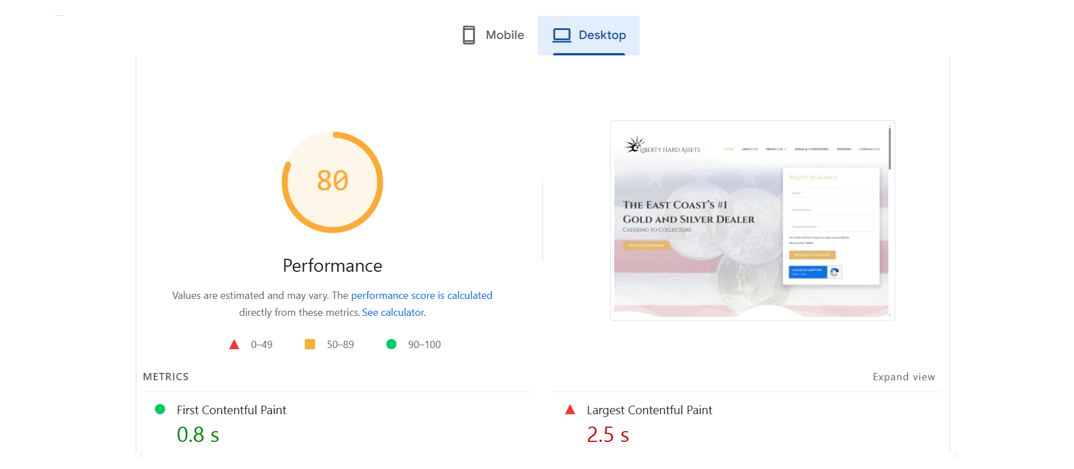
Task: Switch to the Mobile tab label
Action: click(x=504, y=35)
